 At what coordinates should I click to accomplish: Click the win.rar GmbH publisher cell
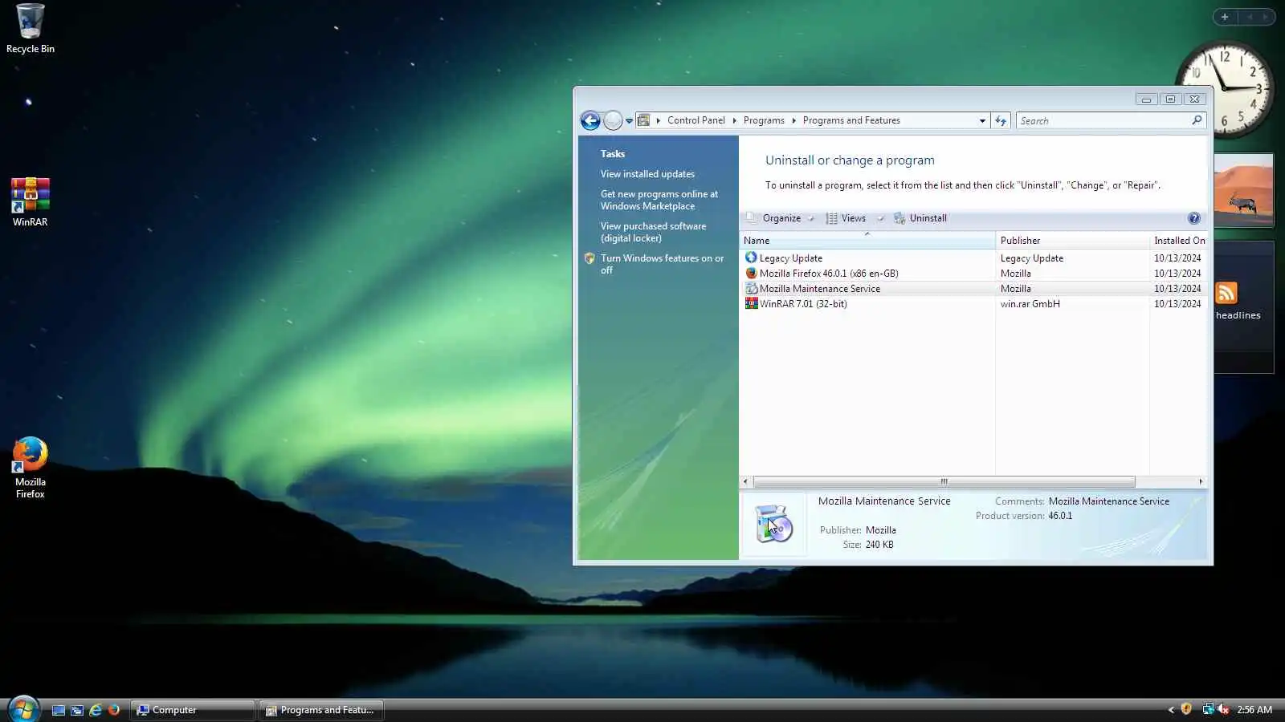pos(1030,304)
